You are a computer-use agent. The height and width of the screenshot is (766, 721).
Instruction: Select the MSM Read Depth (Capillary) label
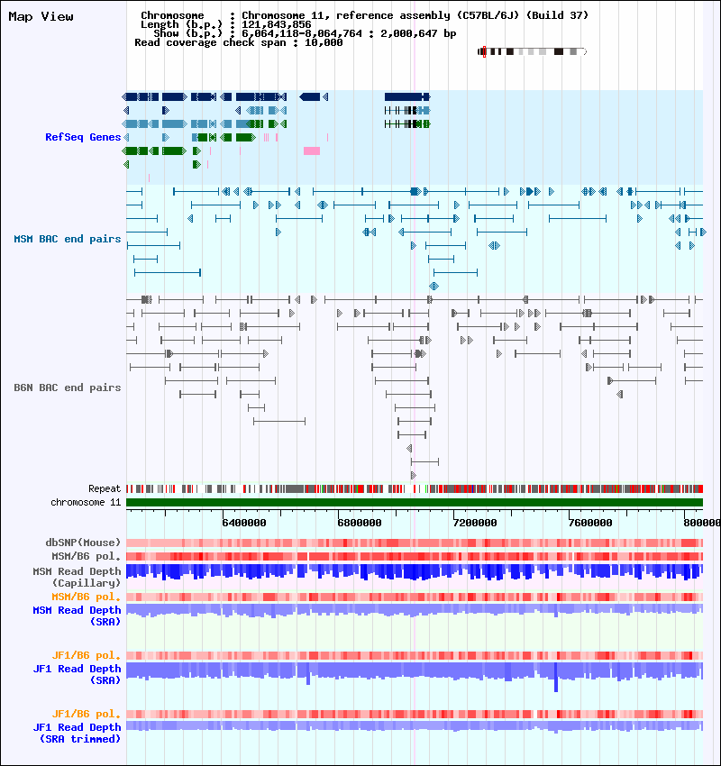coord(78,577)
